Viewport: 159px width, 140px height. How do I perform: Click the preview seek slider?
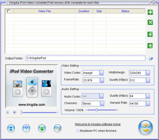pos(39,112)
